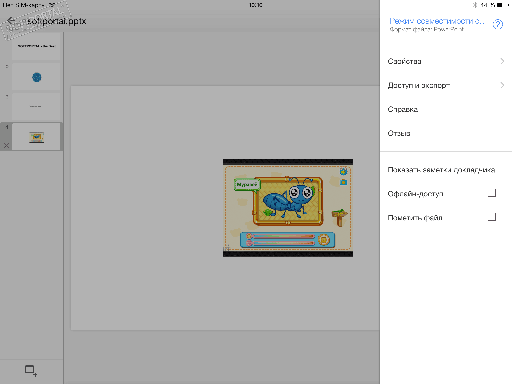Tap the Режим совместимости link

tap(438, 21)
